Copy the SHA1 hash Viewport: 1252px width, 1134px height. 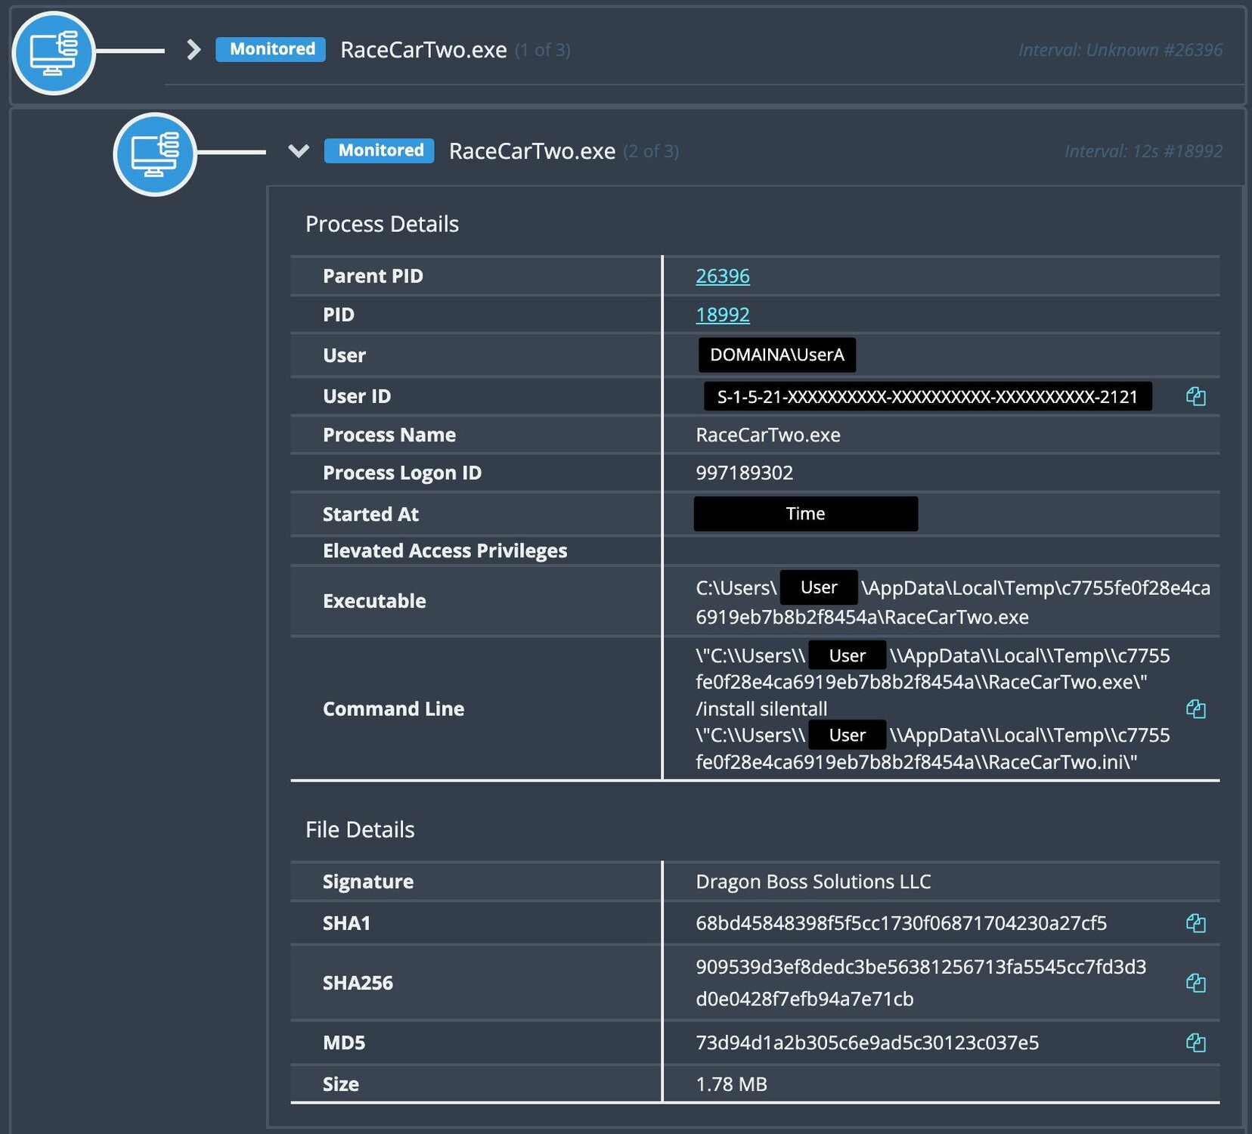(1195, 923)
